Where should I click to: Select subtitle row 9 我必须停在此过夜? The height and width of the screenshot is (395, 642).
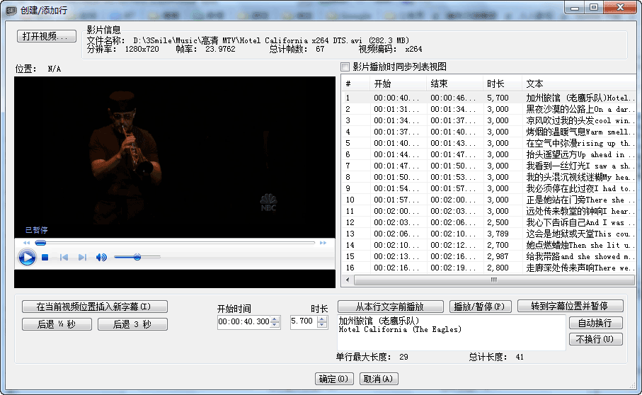click(x=489, y=188)
